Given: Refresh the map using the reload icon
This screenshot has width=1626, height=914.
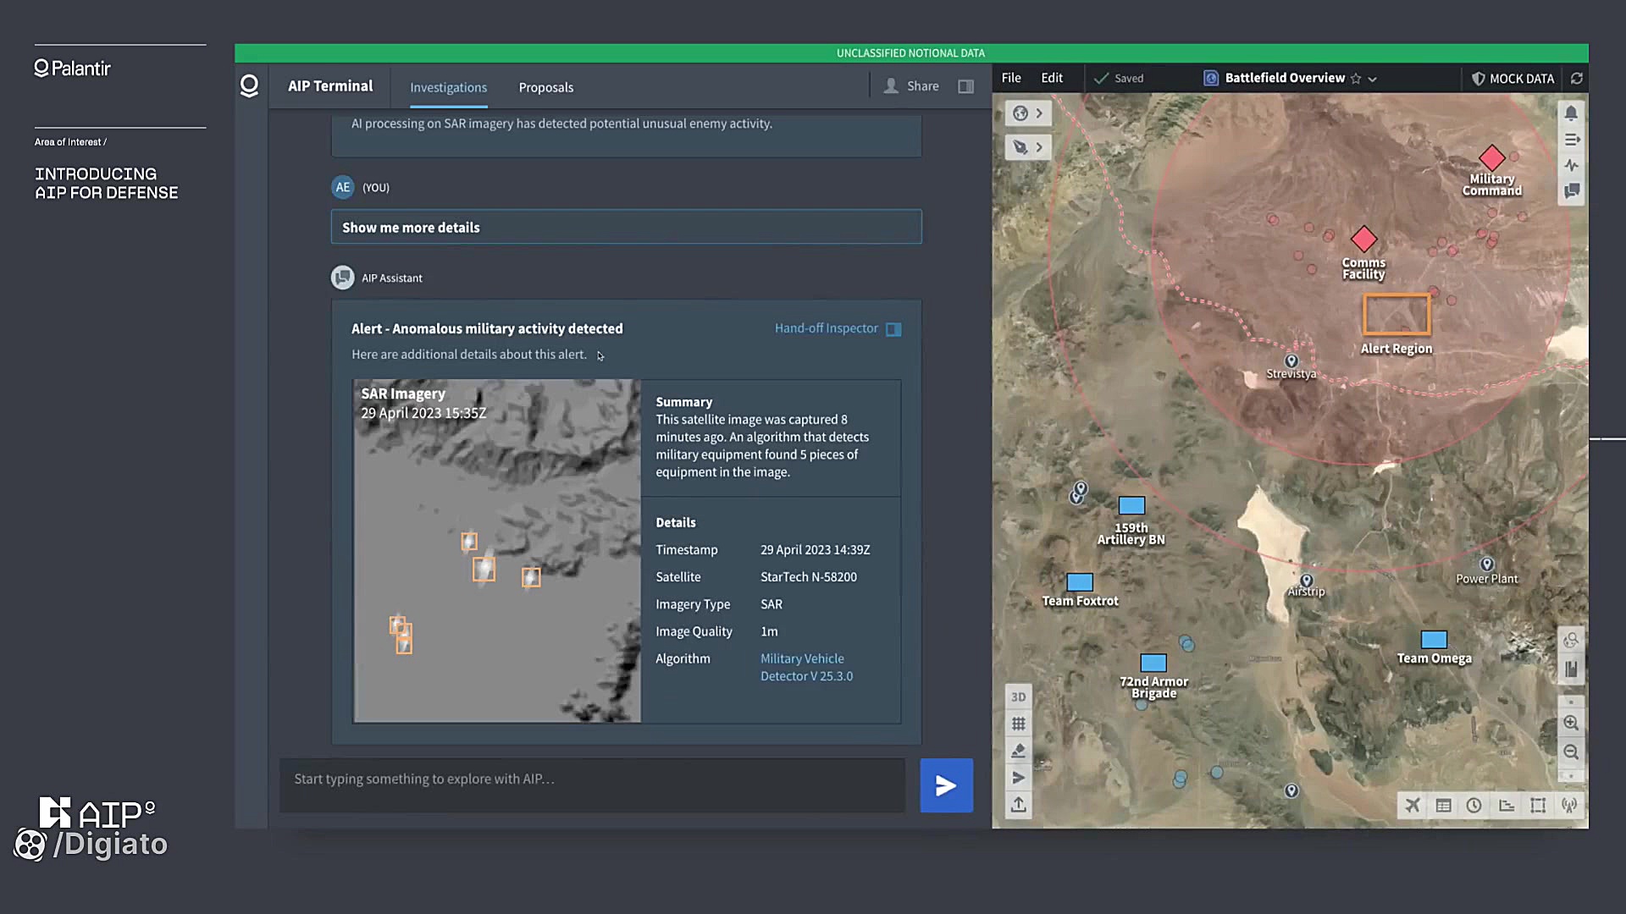Looking at the screenshot, I should (1576, 78).
